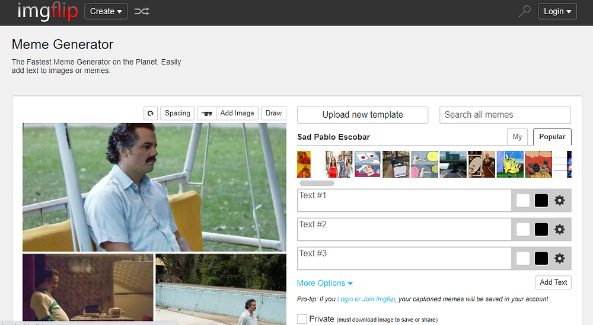
Task: Click the imgflip logo
Action: (47, 11)
